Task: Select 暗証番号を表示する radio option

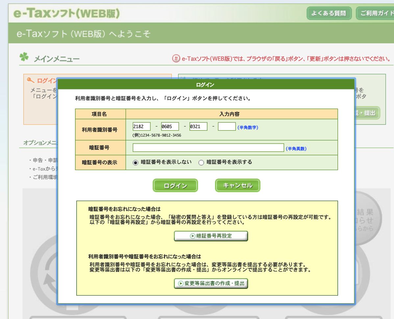Action: 201,162
